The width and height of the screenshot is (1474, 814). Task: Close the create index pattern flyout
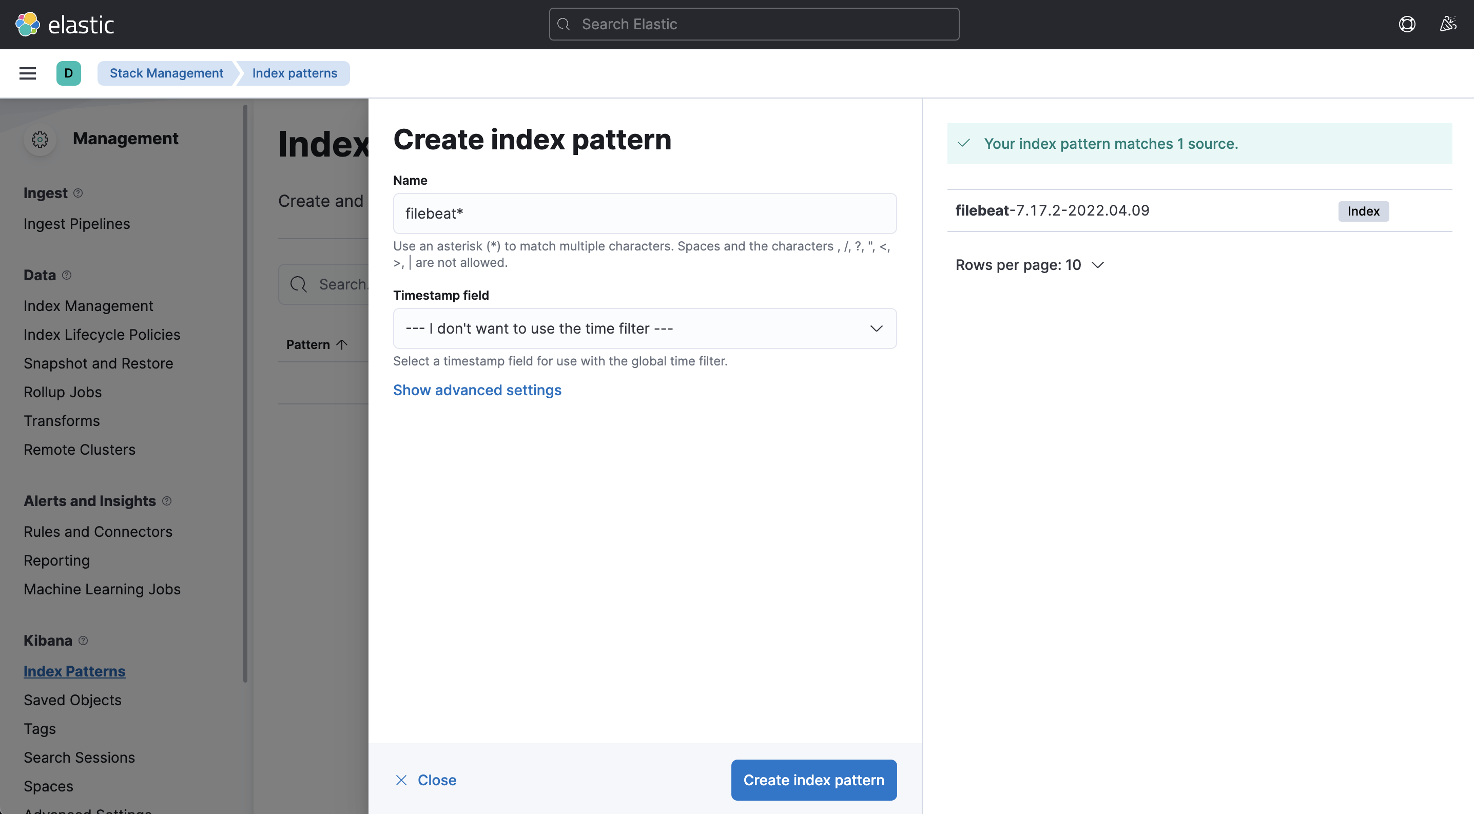(425, 780)
